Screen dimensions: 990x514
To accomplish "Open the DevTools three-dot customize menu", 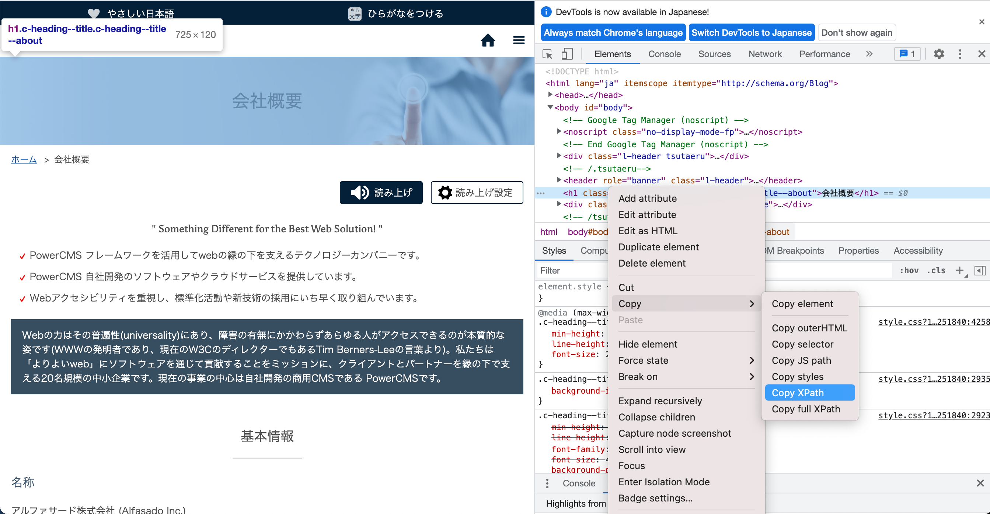I will (960, 54).
